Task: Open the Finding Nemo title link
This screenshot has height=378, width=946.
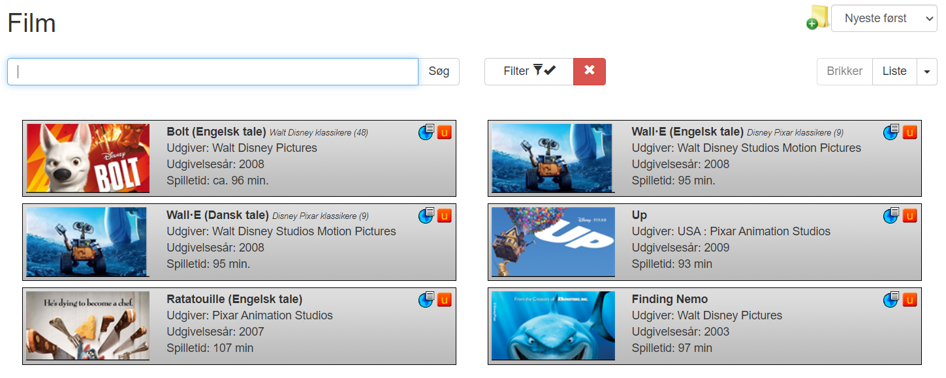Action: tap(669, 299)
